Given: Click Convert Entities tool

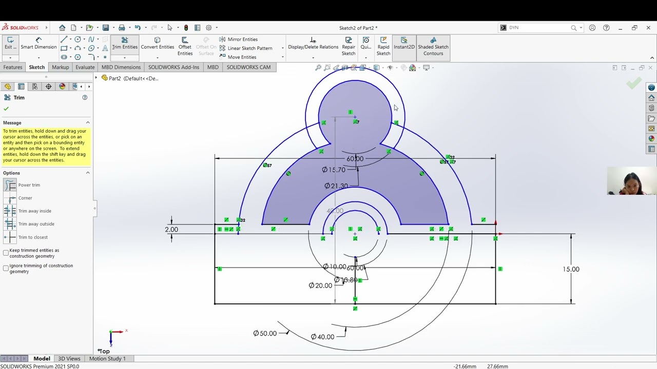Looking at the screenshot, I should click(158, 44).
